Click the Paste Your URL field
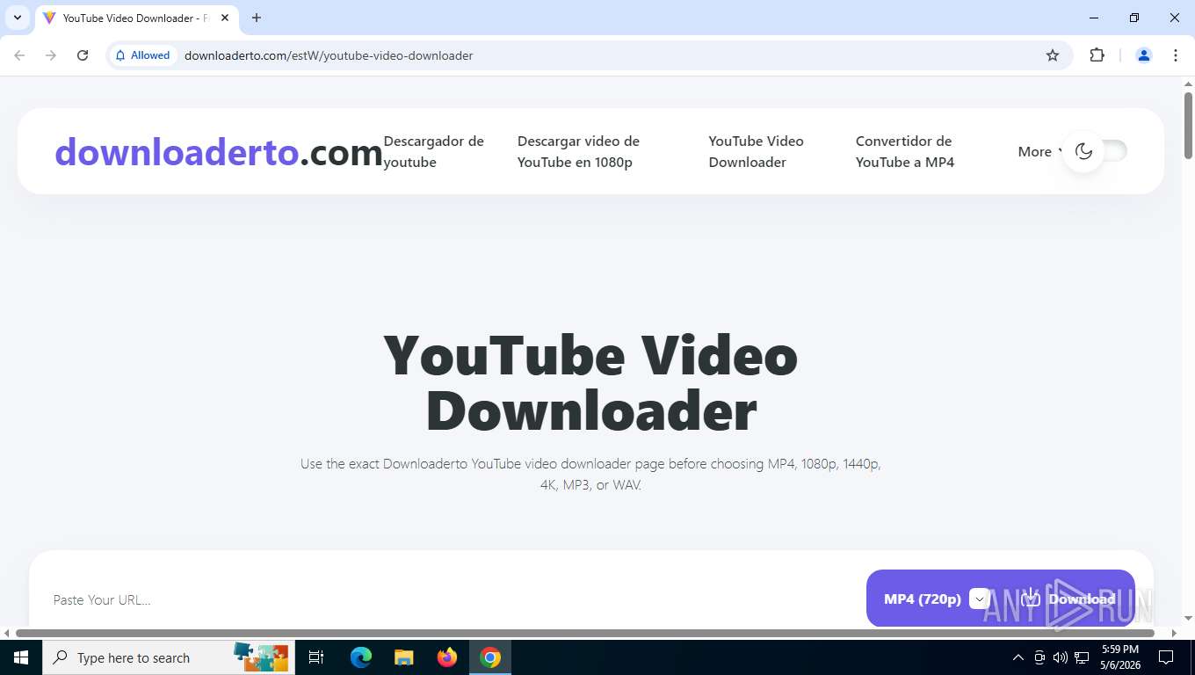Image resolution: width=1195 pixels, height=675 pixels. [x=448, y=599]
